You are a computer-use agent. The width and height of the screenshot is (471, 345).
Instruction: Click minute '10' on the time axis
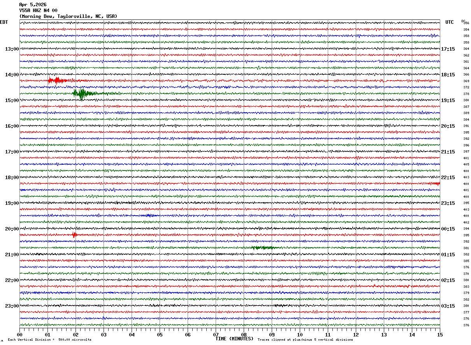[300, 334]
